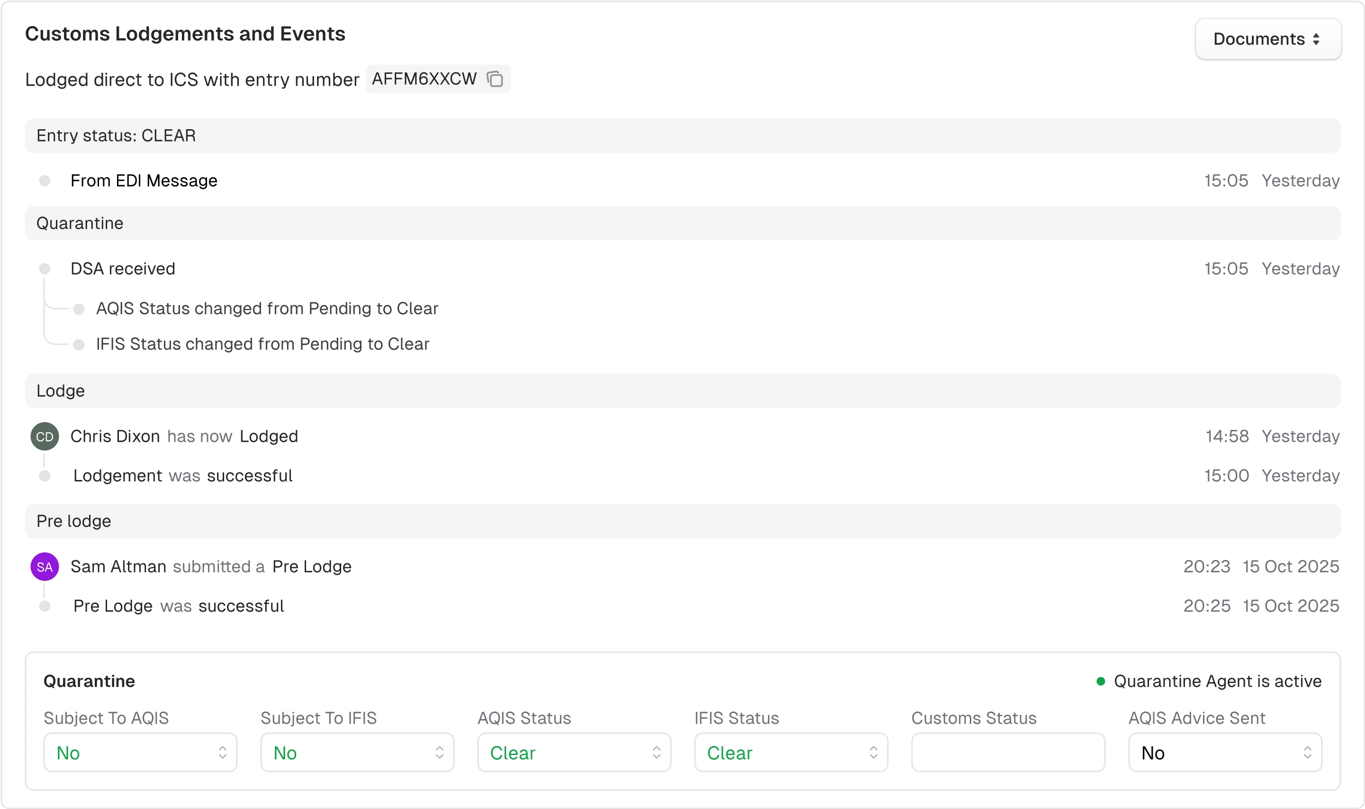Click Sam Altman's SA avatar

tap(45, 567)
